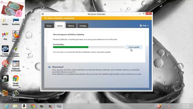Go to the Settings tab
The image size is (193, 109).
(x=83, y=26)
